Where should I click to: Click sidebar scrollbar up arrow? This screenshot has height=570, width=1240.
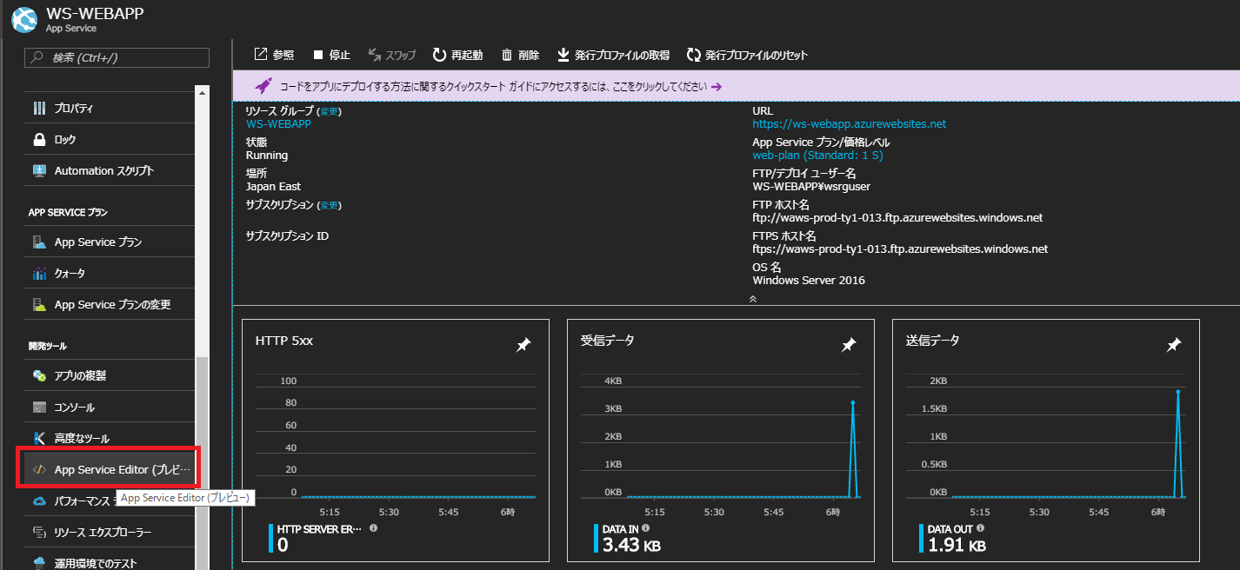coord(203,91)
